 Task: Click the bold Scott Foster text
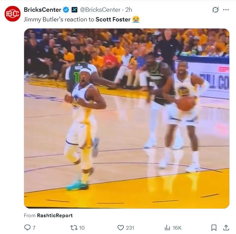(x=113, y=19)
